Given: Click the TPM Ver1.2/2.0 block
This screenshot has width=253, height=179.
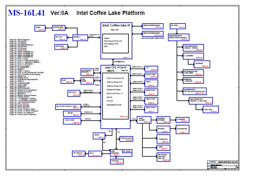Looking at the screenshot, I should point(126,139).
